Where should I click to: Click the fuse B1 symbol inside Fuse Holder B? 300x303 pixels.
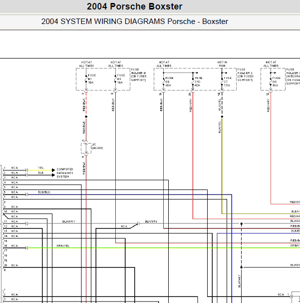(86, 79)
